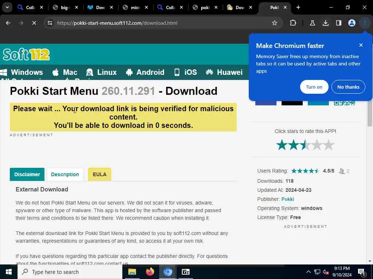This screenshot has height=279, width=373.
Task: Decline Memory Saver with No thanks
Action: pos(348,87)
